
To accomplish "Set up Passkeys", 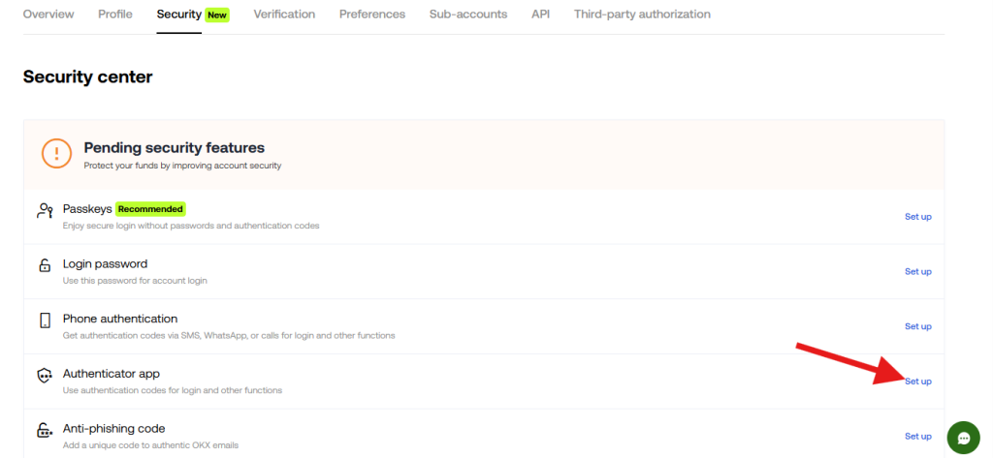I will click(917, 217).
